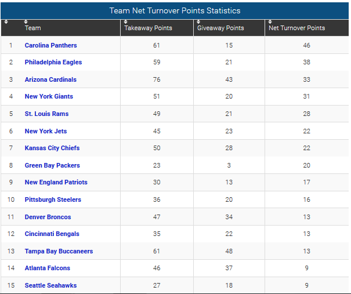Viewport: 351px width, 294px height.
Task: Open Atlanta Falcons team link
Action: (47, 268)
